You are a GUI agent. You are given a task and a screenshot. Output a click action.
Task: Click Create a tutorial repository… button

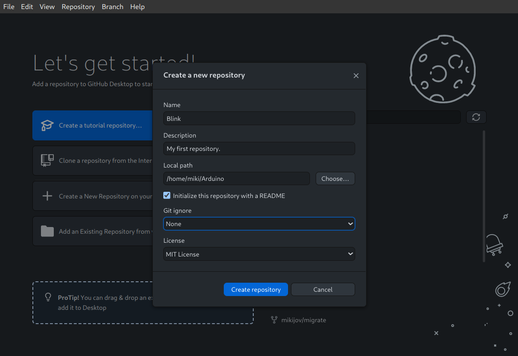pyautogui.click(x=92, y=126)
